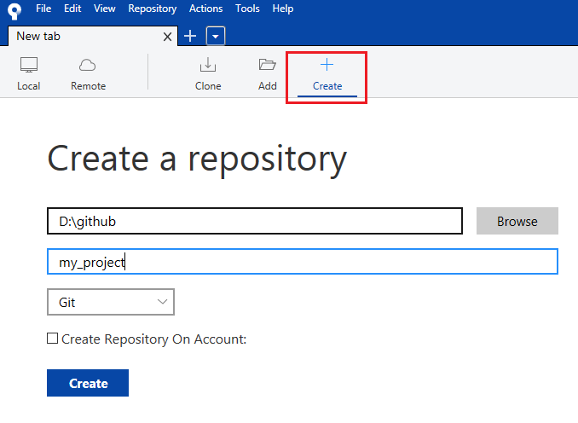Click the D:\github destination path field
Image resolution: width=578 pixels, height=423 pixels.
pyautogui.click(x=254, y=221)
